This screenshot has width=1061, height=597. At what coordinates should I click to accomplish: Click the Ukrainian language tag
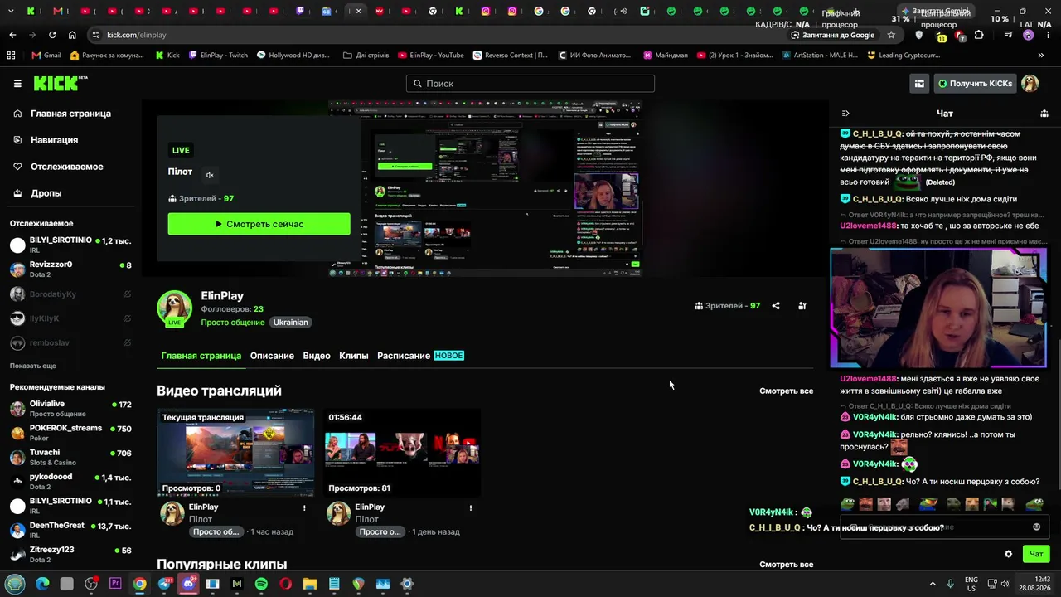coord(290,323)
